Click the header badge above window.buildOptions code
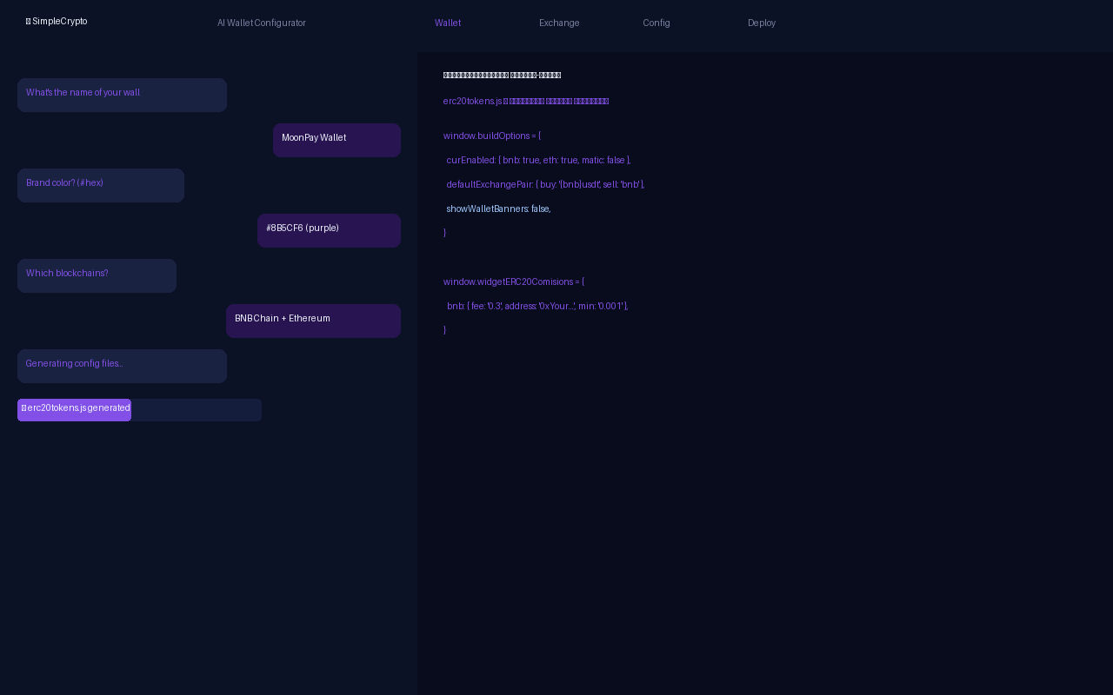Screen dimensions: 1113x695 coord(502,75)
